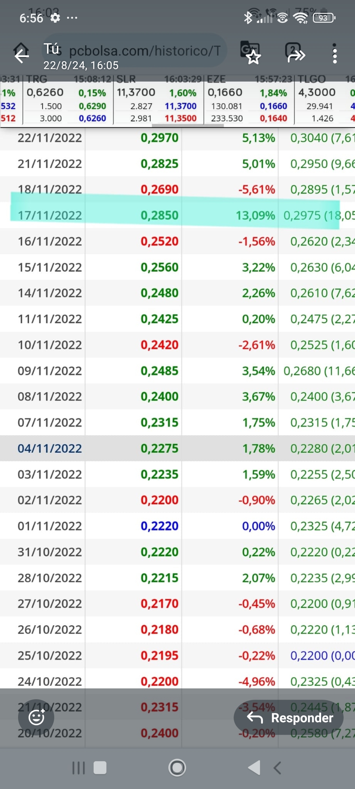Open the three-dot overflow menu
The width and height of the screenshot is (355, 789).
(x=335, y=54)
